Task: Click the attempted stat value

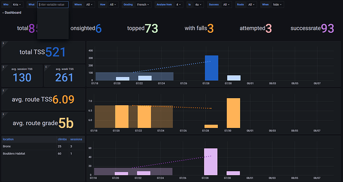Action: (268, 28)
